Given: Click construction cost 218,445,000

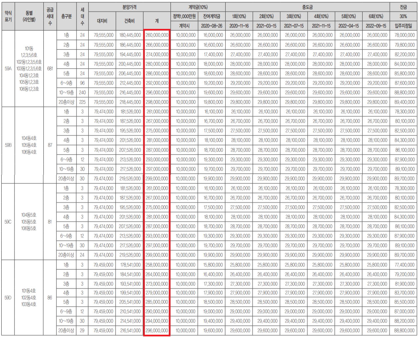Looking at the screenshot, I should pyautogui.click(x=130, y=102).
